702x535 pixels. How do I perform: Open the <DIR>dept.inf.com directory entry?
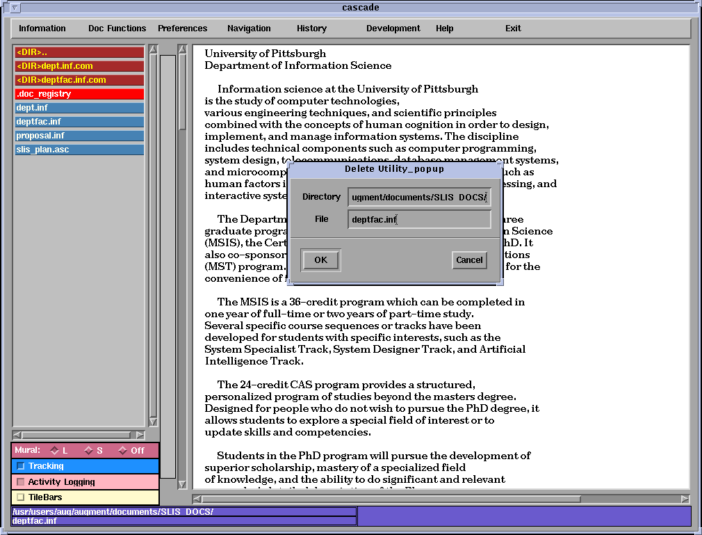click(79, 66)
